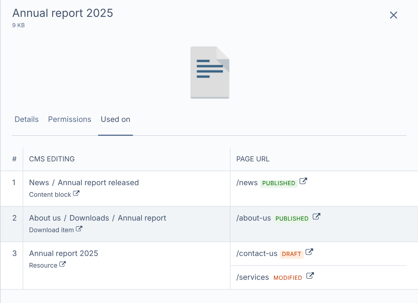The width and height of the screenshot is (418, 303).
Task: Click the PUBLISHED badge beside /news
Action: [x=279, y=183]
